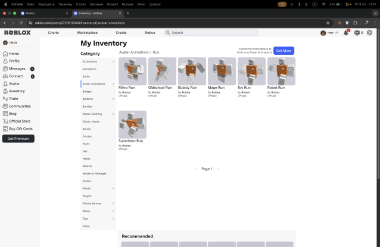Open the Home sidebar icon

5,54
